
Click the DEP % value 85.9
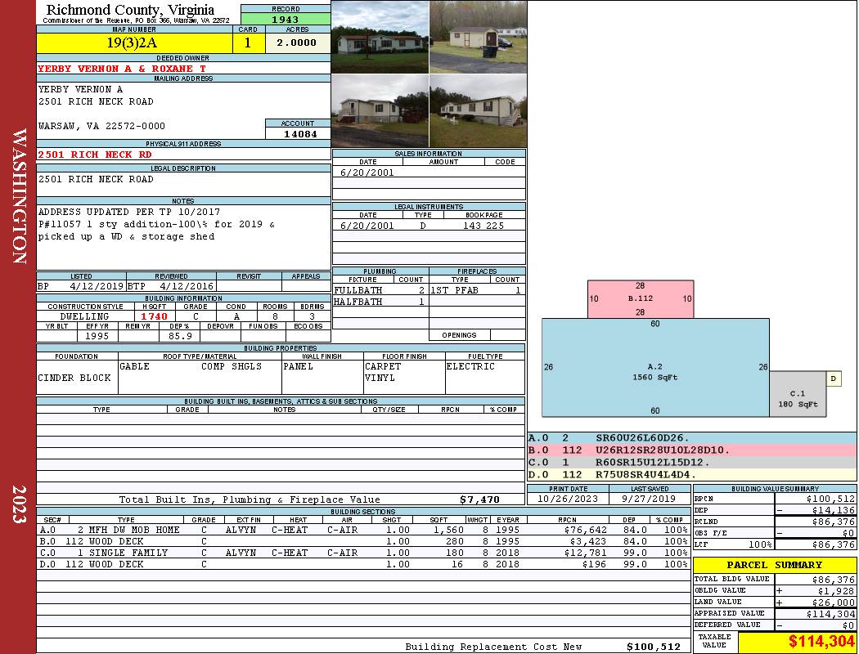pos(180,336)
